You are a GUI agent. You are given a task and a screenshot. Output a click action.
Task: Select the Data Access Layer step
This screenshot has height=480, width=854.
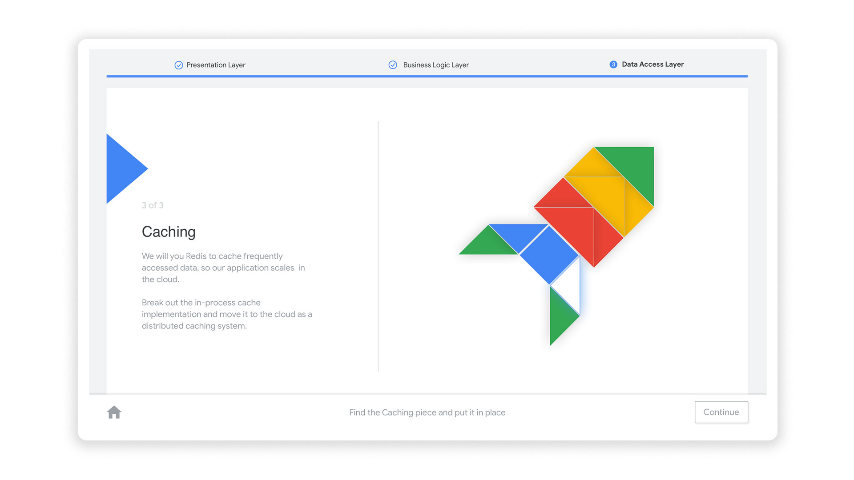click(646, 64)
